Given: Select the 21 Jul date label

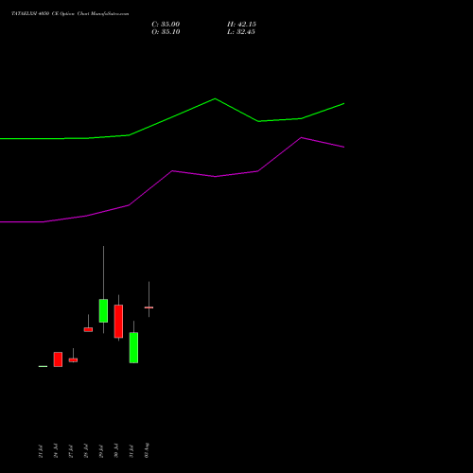Looking at the screenshot, I should pos(41,451).
